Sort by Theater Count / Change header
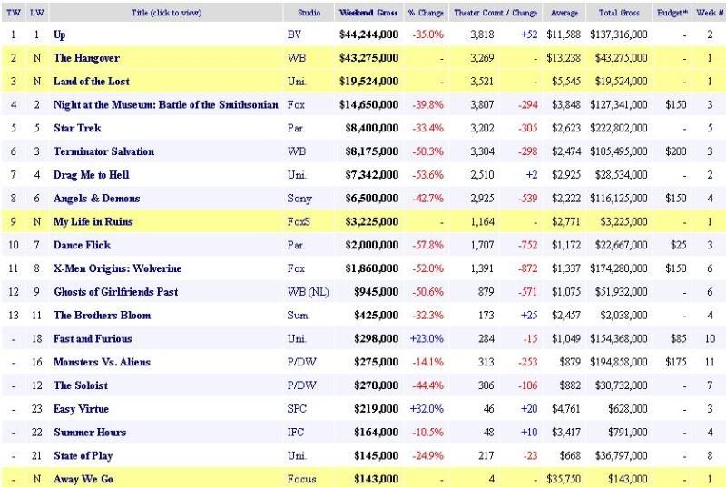 (494, 14)
